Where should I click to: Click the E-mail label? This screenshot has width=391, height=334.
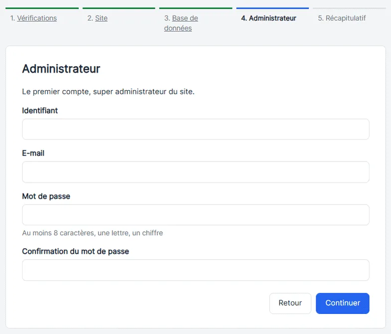(x=33, y=153)
